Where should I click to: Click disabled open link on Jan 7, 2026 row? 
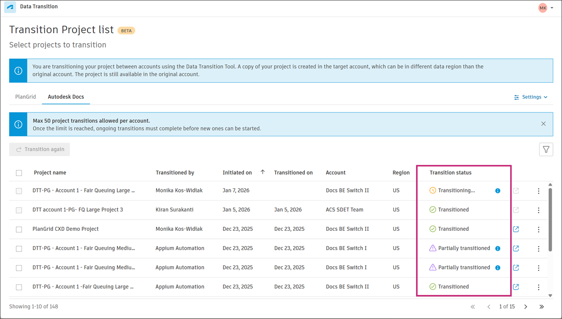coord(516,191)
